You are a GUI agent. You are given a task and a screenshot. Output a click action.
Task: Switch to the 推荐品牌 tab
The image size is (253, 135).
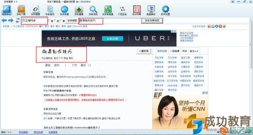(162, 51)
